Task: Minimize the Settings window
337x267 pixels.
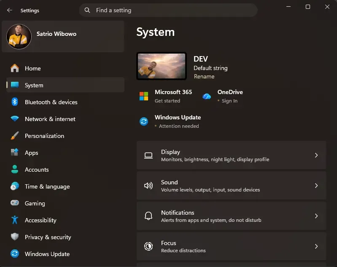Action: [288, 7]
